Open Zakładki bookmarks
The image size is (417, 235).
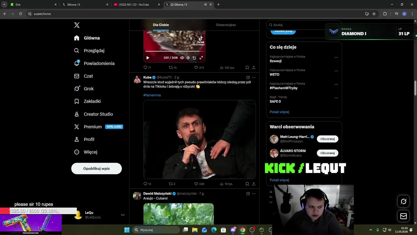click(x=87, y=101)
